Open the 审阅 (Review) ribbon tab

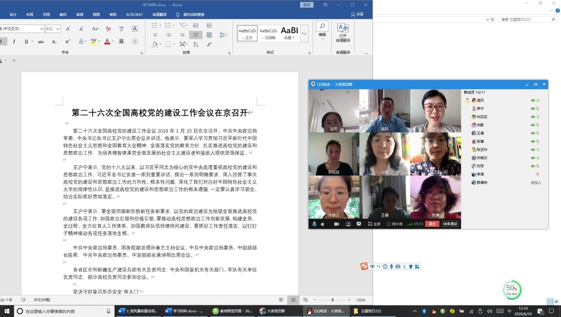(x=80, y=14)
